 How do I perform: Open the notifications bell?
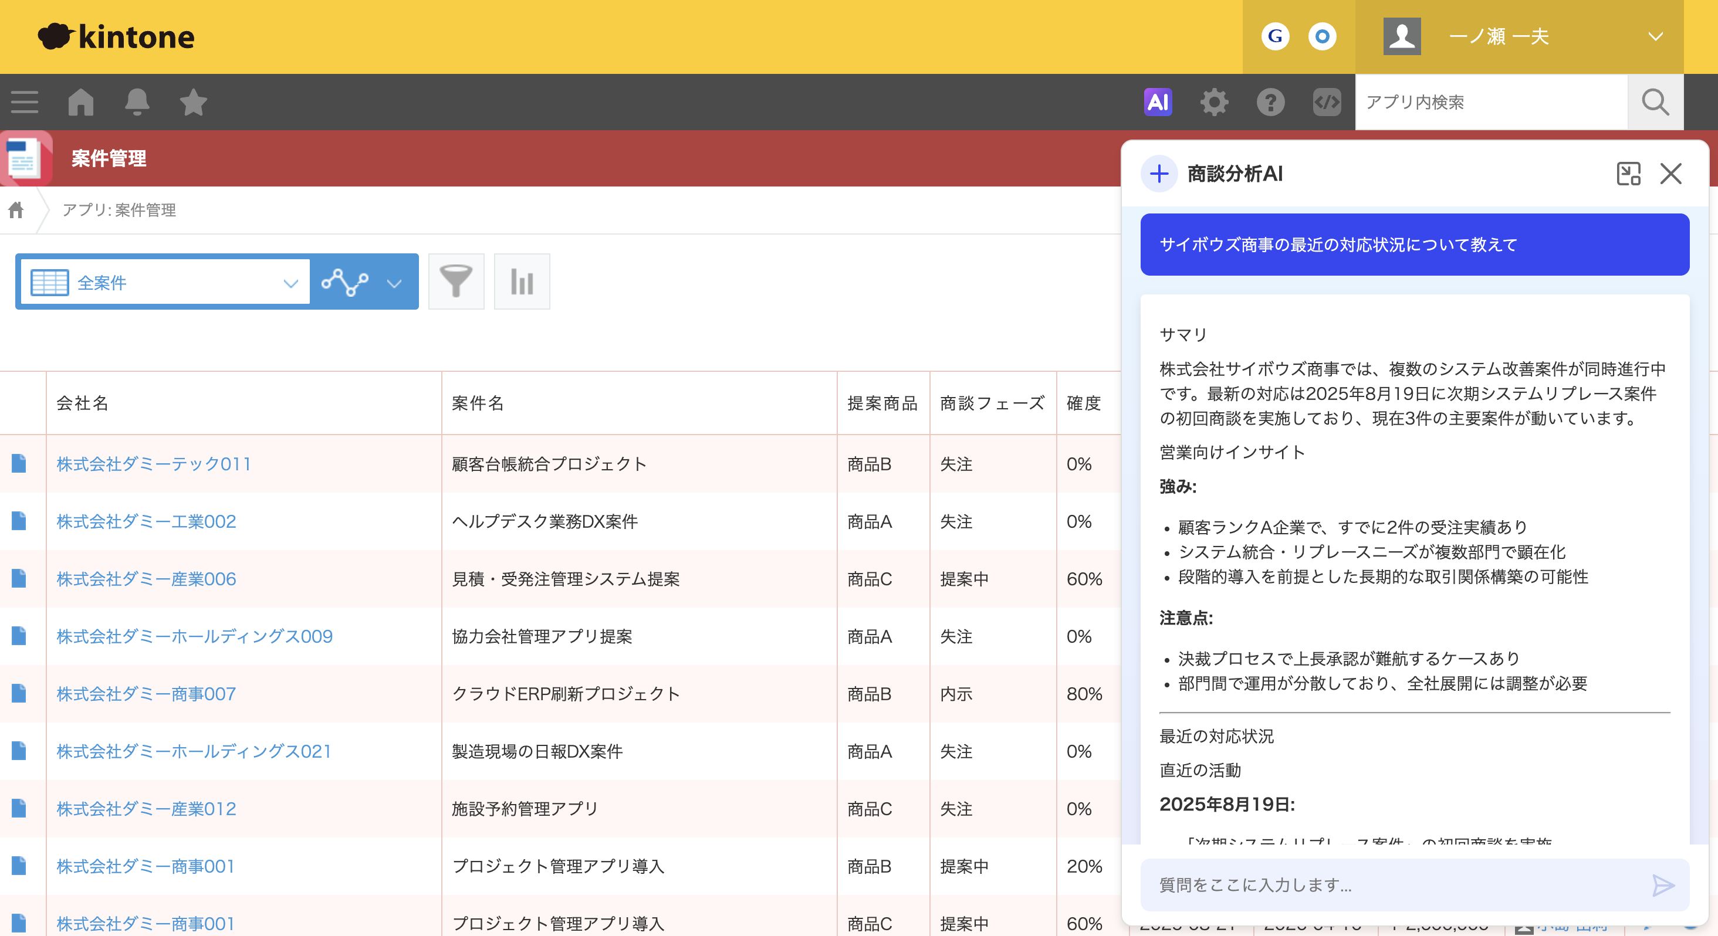click(137, 102)
